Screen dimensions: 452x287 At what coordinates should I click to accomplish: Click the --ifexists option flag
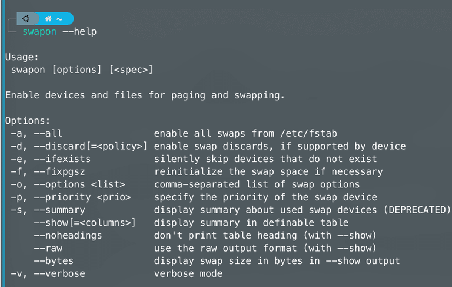[62, 159]
